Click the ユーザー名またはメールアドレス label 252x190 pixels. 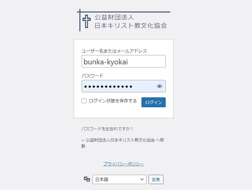point(114,51)
